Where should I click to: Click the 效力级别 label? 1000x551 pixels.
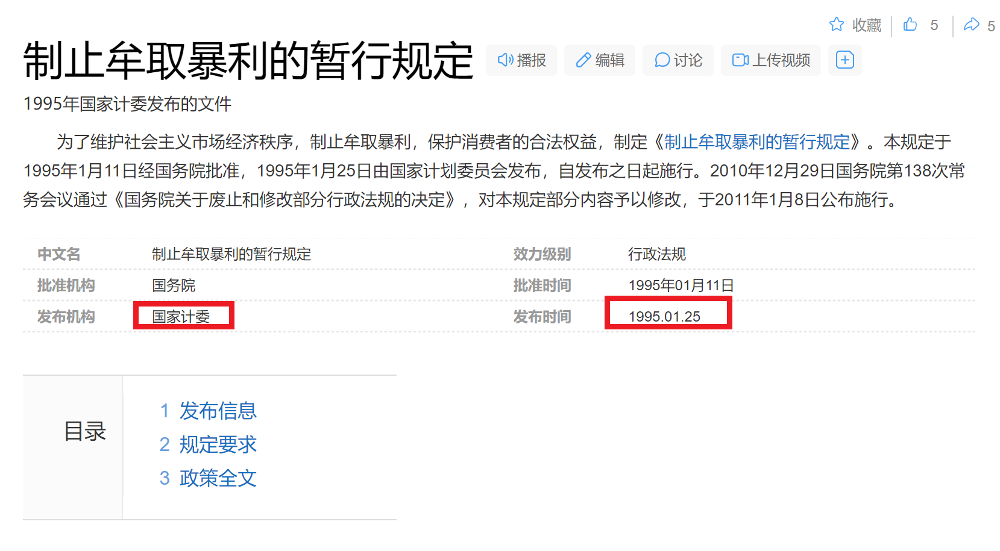[x=542, y=254]
